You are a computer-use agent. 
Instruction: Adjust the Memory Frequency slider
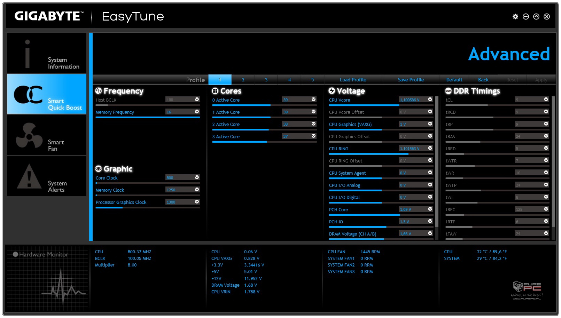click(148, 118)
